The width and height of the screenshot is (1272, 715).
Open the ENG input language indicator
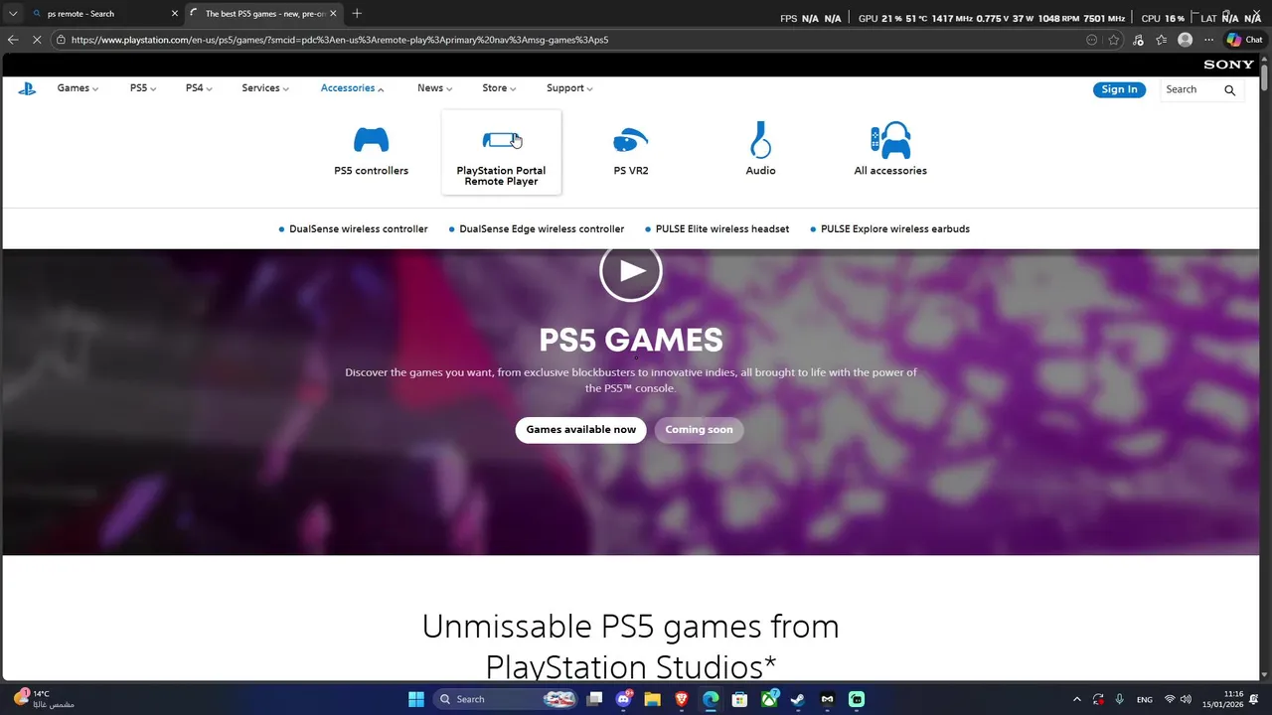(1145, 699)
